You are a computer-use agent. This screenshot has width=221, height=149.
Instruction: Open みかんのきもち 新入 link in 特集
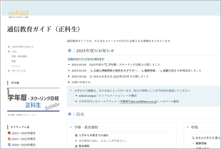[x=208, y=138]
